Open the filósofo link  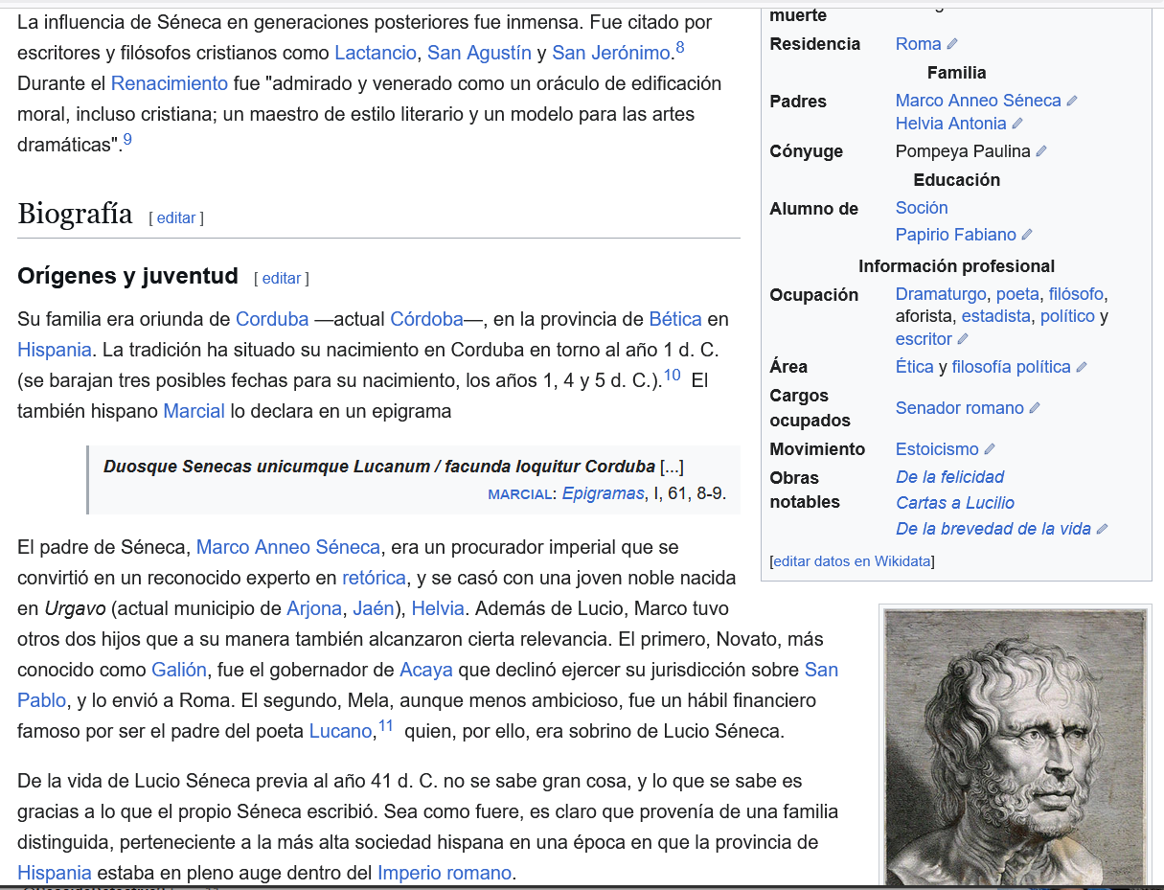[x=1077, y=294]
